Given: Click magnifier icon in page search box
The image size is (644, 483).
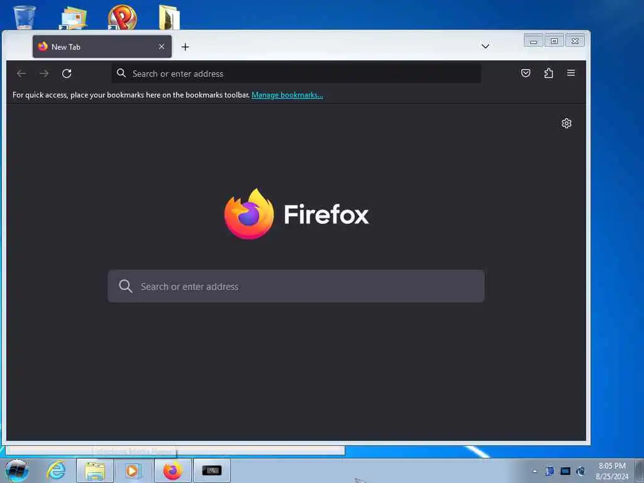Looking at the screenshot, I should 125,286.
